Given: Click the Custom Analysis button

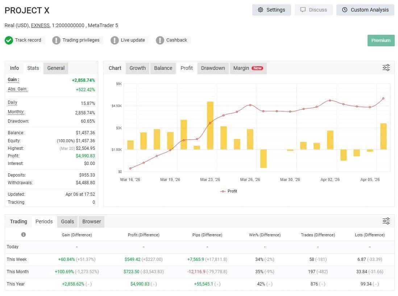Looking at the screenshot, I should click(x=365, y=10).
